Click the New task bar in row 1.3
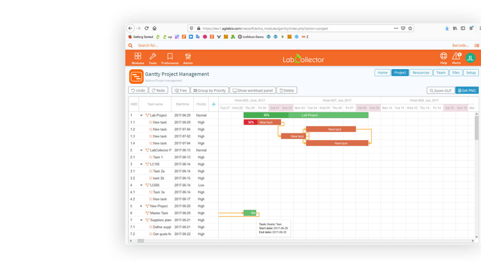 293,136
